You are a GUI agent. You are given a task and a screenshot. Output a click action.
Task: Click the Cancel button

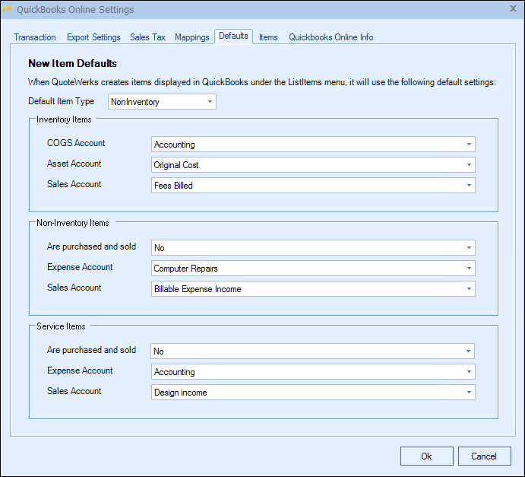click(x=484, y=456)
